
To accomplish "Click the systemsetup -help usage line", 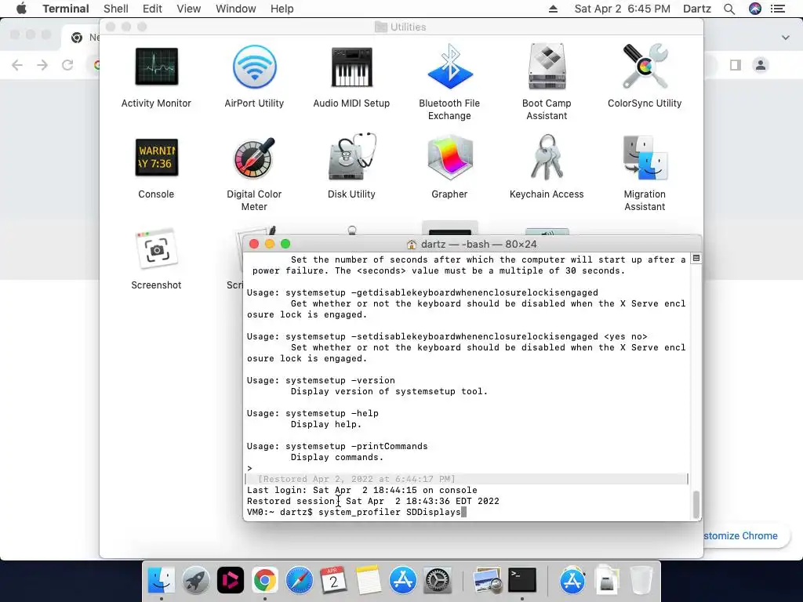I will 312,413.
